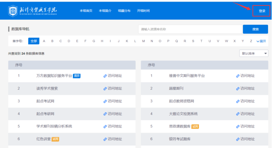The width and height of the screenshot is (272, 148).
Task: Click 试用 badge beside 红色讲堂
Action: click(55, 139)
